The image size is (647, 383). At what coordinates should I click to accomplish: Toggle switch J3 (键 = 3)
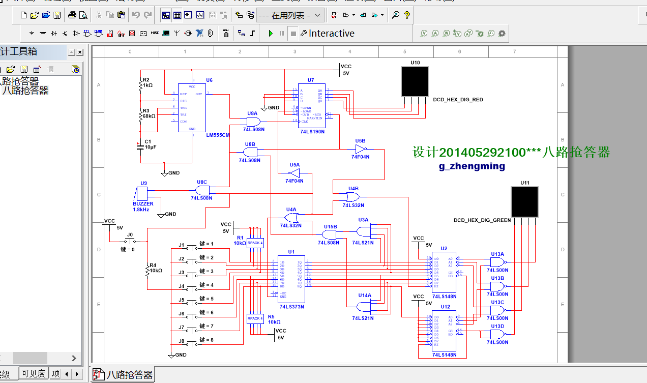(x=191, y=275)
